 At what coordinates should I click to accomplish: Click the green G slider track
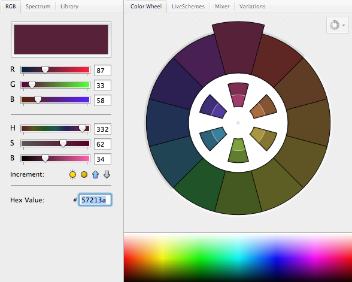[x=55, y=85]
